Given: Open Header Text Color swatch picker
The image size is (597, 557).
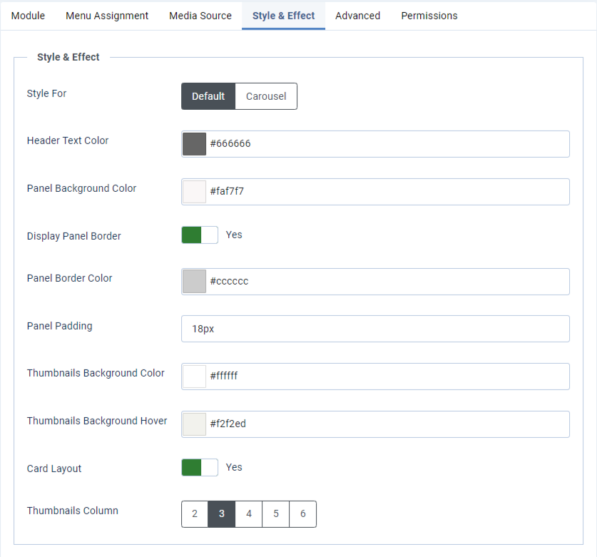Looking at the screenshot, I should click(194, 144).
